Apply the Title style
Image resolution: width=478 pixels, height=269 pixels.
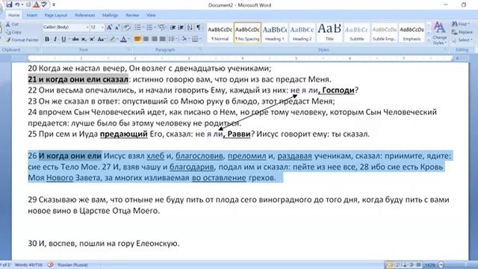pyautogui.click(x=329, y=33)
